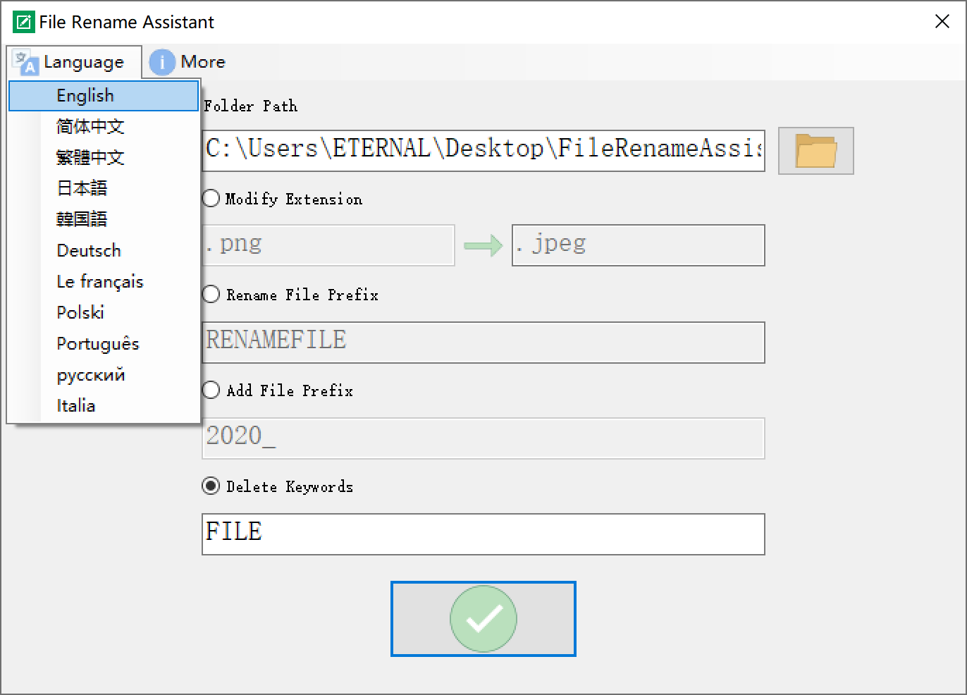Screen dimensions: 967x695
Task: Pick Le français from the language menu
Action: [x=99, y=282]
